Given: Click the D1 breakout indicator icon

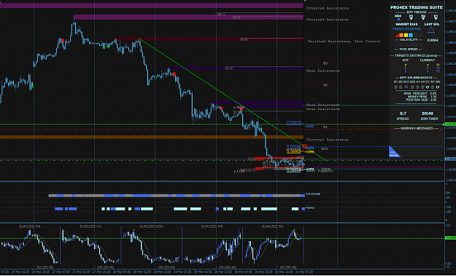Looking at the screenshot, I should pos(428,87).
